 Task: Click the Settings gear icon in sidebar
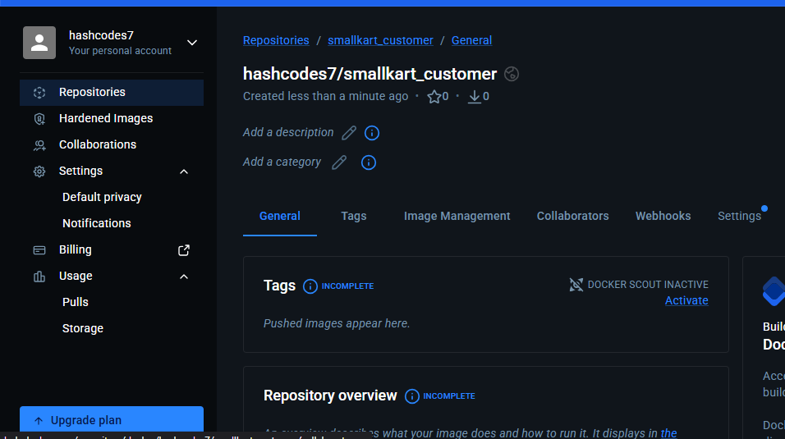(39, 171)
